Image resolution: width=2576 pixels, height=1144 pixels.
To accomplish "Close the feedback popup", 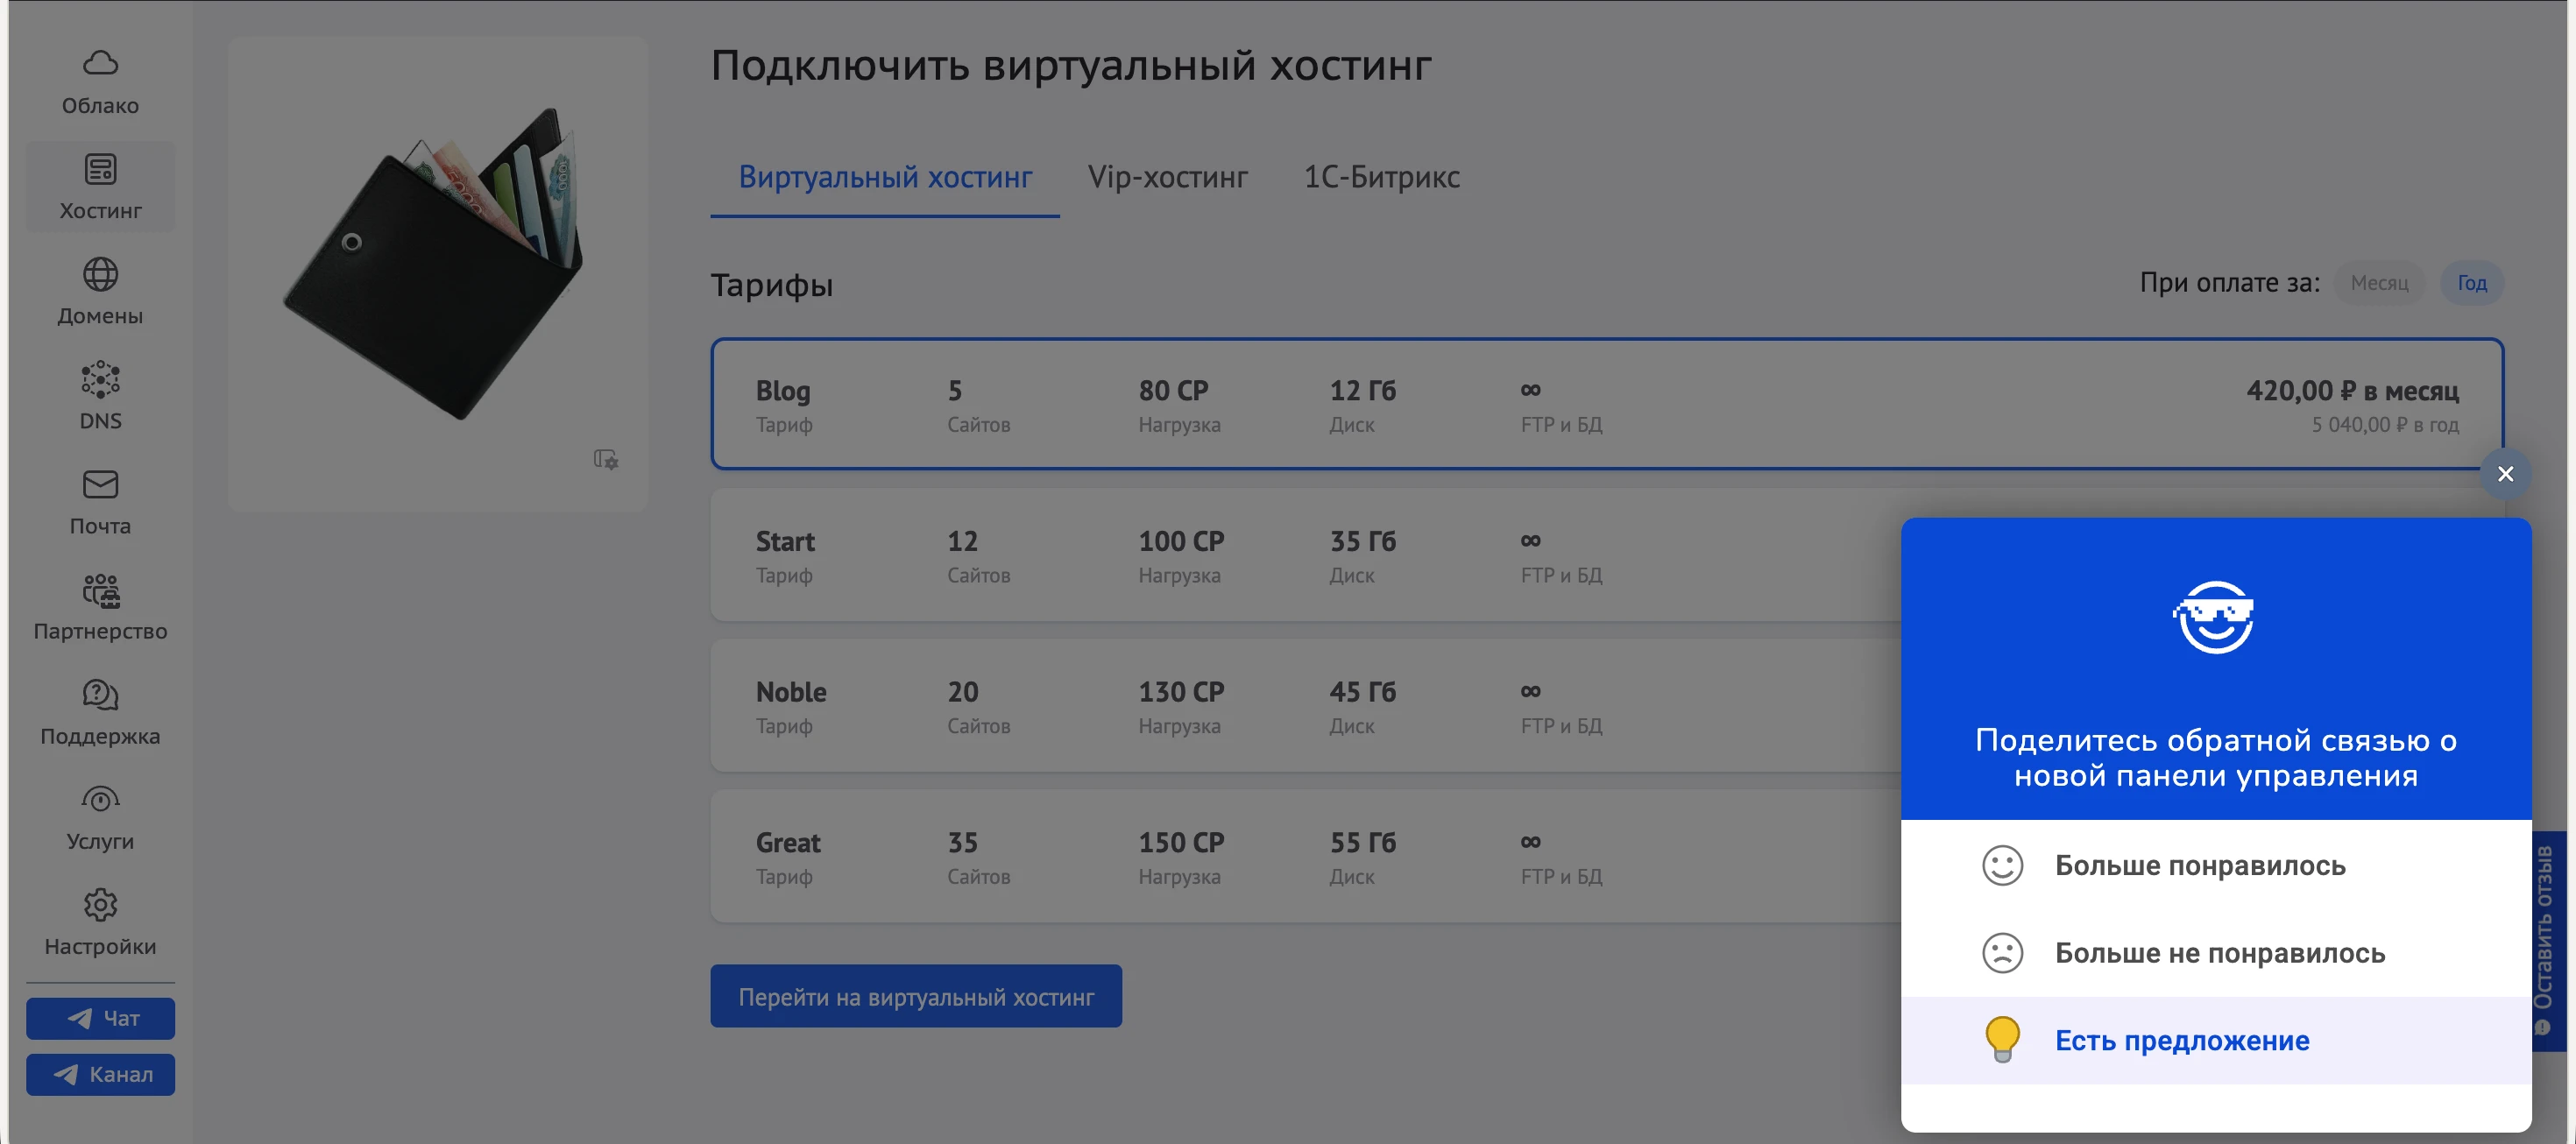I will point(2504,474).
